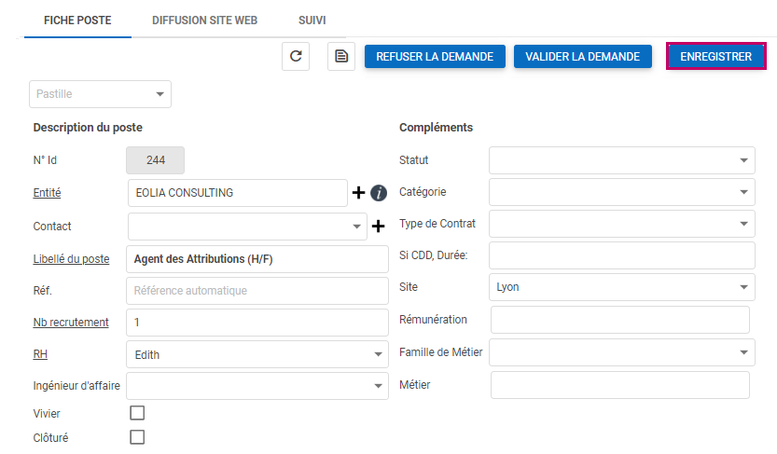Open the Site dropdown showing Lyon

pos(621,287)
